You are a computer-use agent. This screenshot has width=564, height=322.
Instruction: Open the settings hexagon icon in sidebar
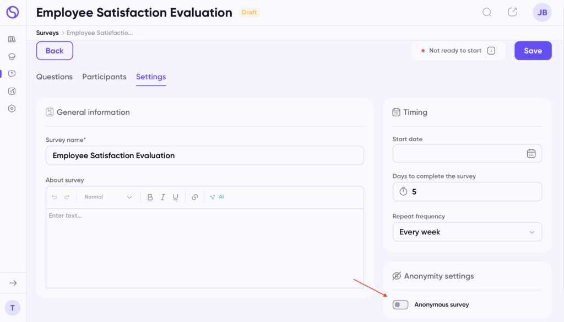click(x=12, y=109)
